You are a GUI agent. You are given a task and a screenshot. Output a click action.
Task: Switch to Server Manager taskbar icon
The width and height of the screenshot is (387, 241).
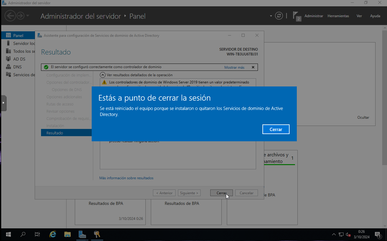click(x=82, y=234)
